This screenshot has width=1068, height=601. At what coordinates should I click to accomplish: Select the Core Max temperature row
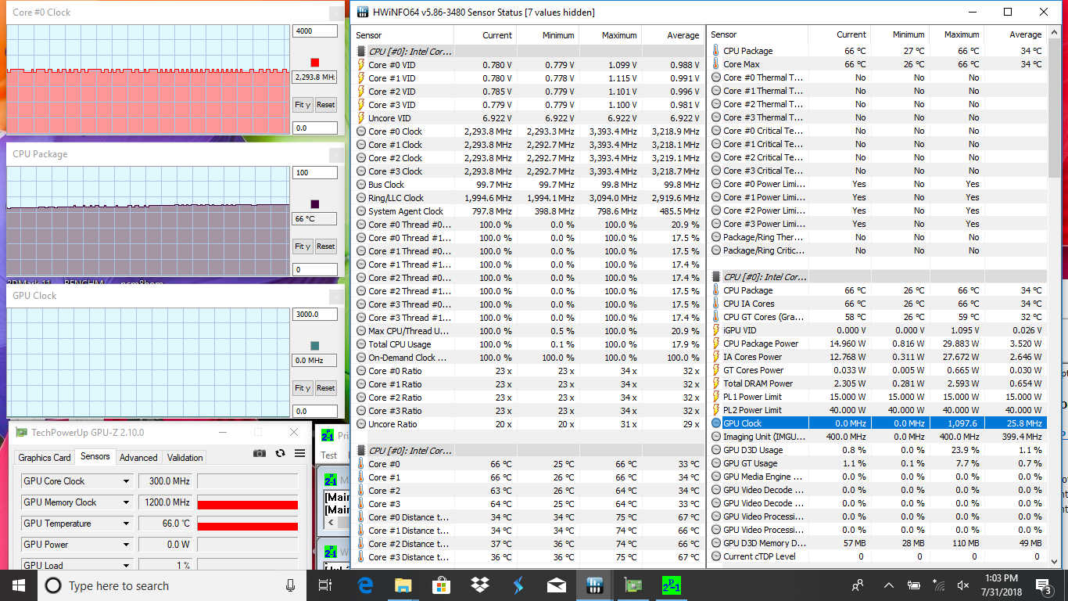(877, 64)
